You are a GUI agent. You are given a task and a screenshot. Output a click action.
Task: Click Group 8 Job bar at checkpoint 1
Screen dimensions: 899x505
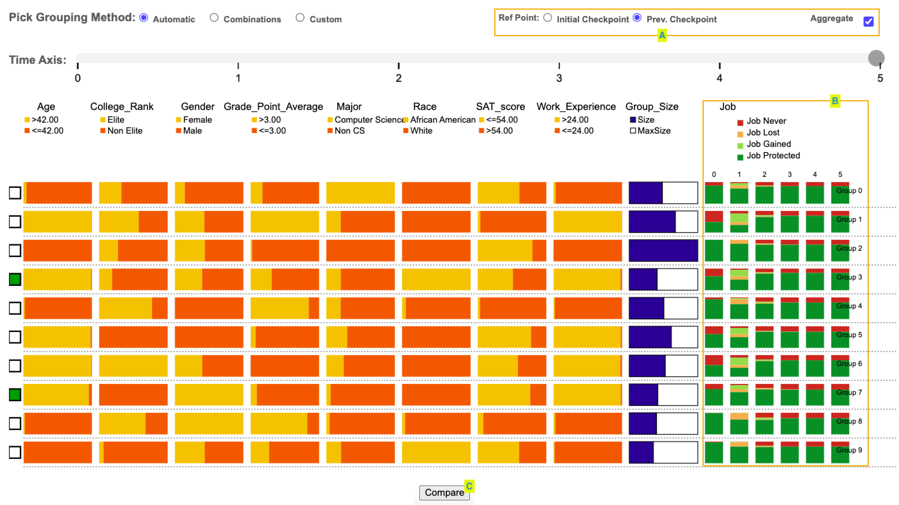tap(739, 424)
